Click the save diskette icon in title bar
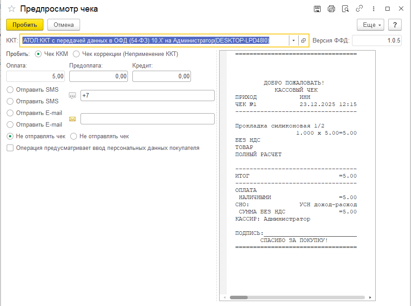The height and width of the screenshot is (306, 411). click(x=317, y=9)
